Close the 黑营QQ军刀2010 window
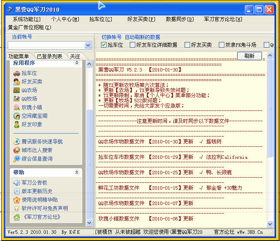 (x=269, y=9)
